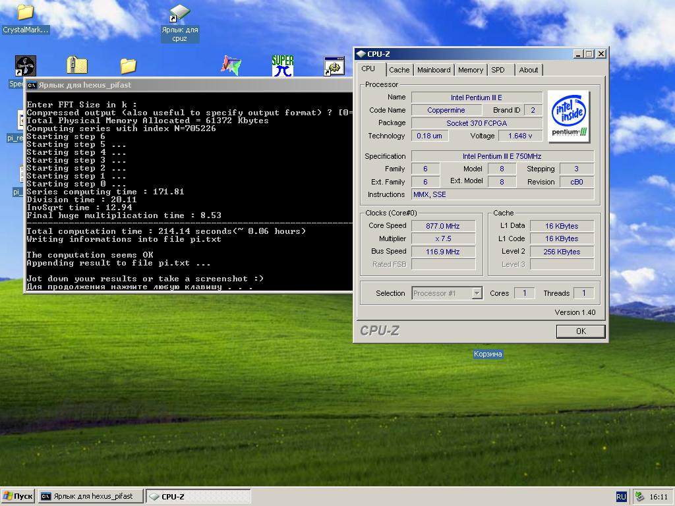Launch the Super Pi desktop icon

click(x=283, y=66)
